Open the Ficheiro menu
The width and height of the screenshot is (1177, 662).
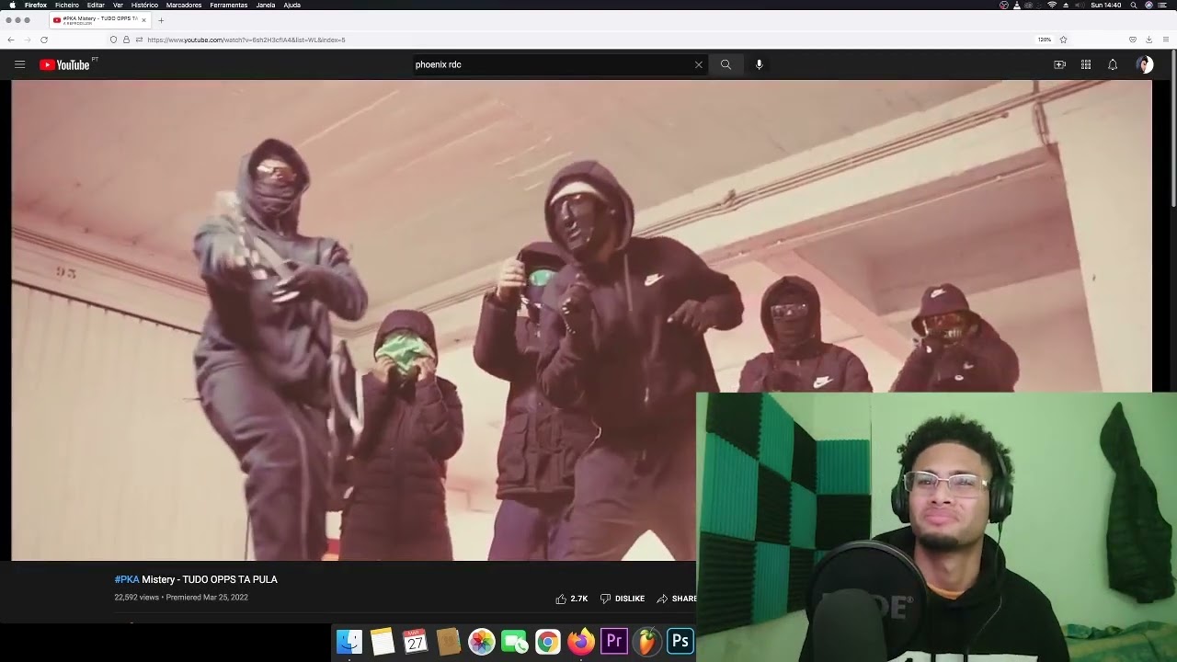[x=67, y=5]
